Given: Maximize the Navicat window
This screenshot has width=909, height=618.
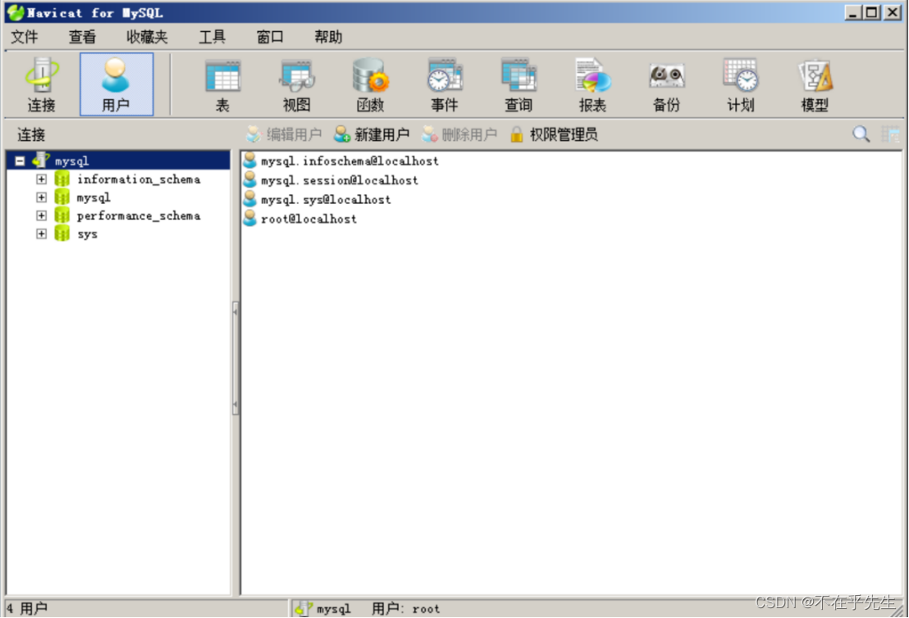Looking at the screenshot, I should [871, 12].
